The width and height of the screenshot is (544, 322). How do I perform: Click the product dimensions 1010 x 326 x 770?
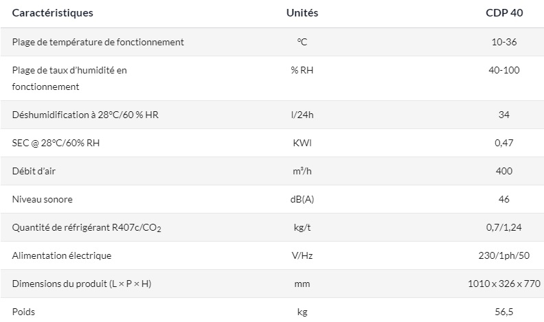click(x=503, y=284)
